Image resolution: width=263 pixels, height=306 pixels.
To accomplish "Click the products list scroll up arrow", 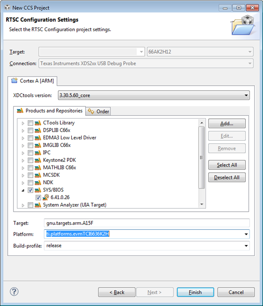I will click(202, 123).
